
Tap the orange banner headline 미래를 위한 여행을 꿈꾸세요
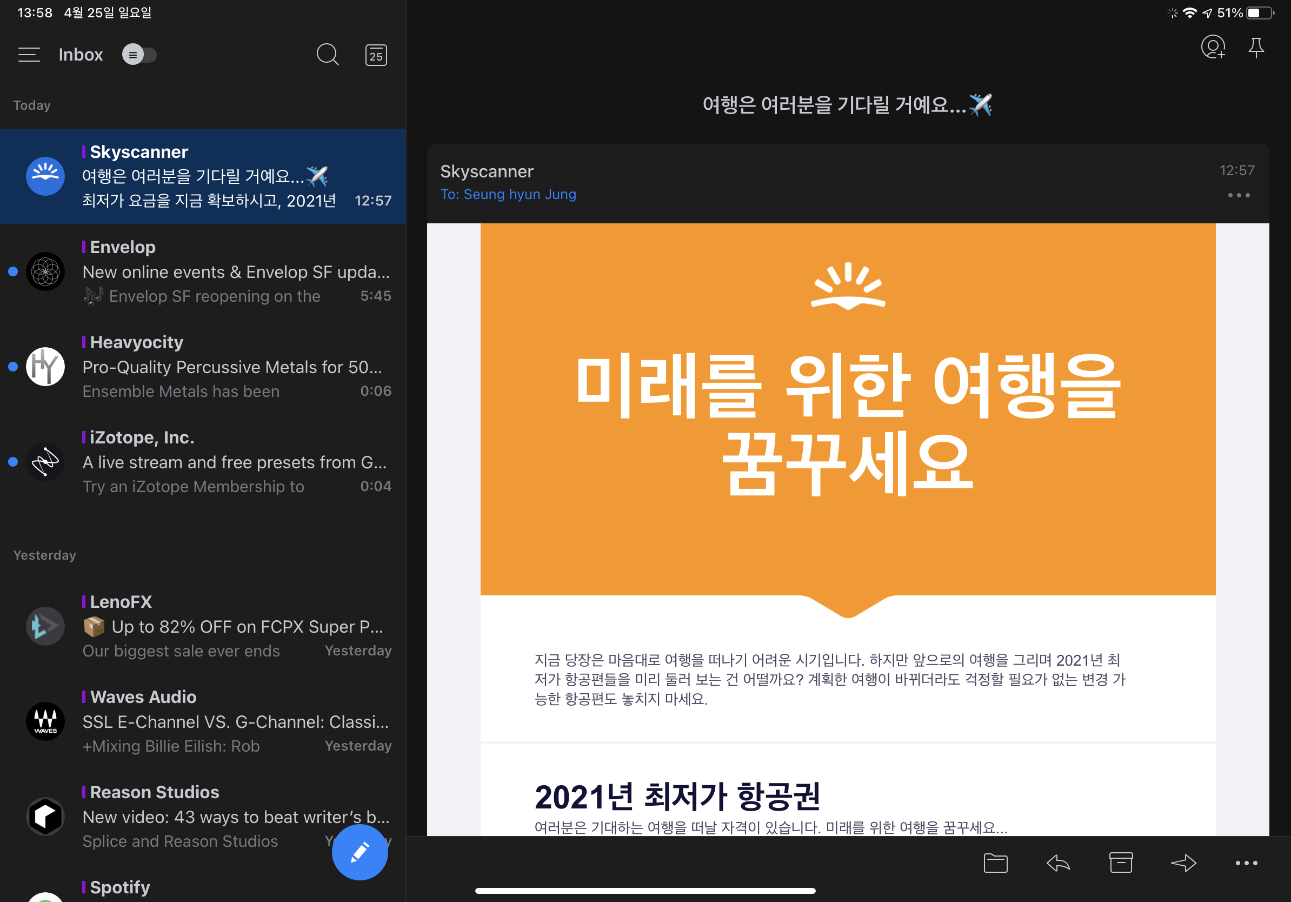pyautogui.click(x=848, y=424)
